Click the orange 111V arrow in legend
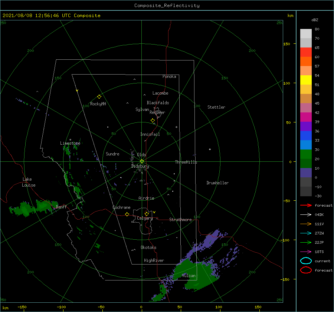 click(x=306, y=224)
